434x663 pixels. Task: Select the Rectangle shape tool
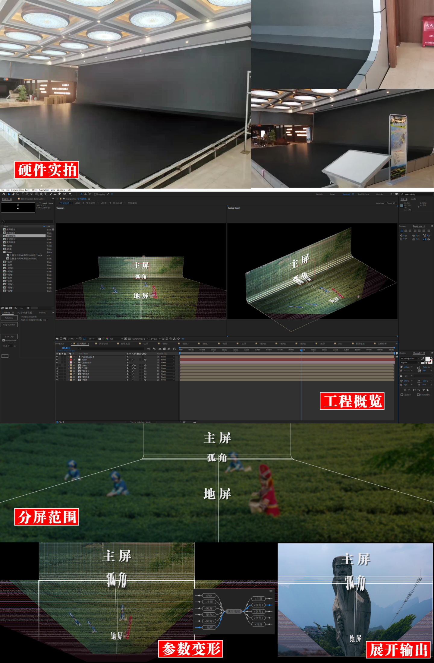point(37,194)
